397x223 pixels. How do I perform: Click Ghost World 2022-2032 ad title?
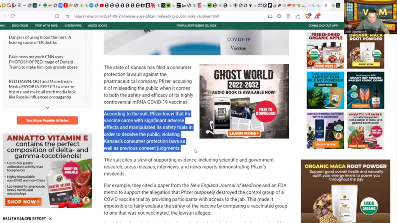point(244,79)
